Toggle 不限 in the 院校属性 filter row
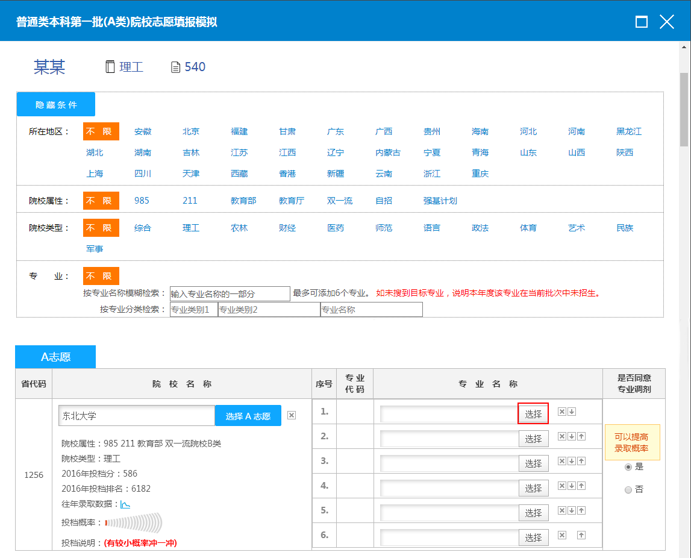 101,201
